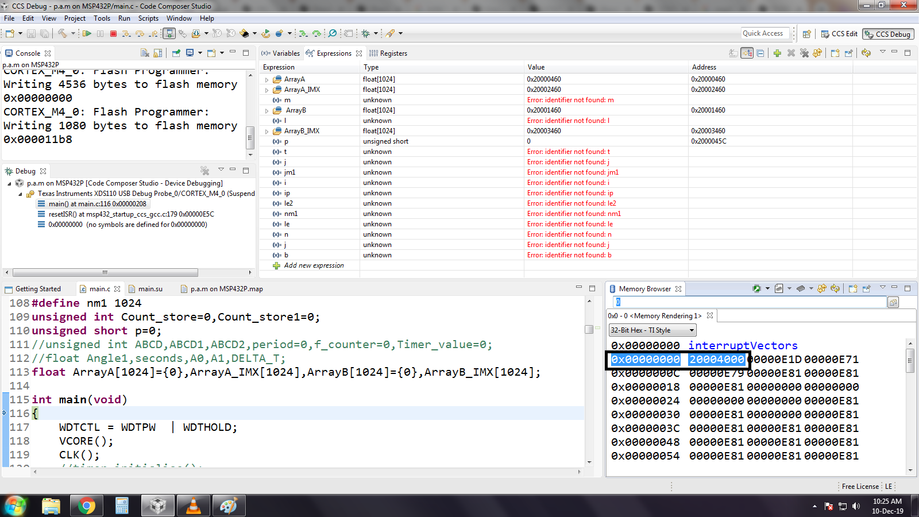
Task: Open the Scripts menu
Action: tap(148, 18)
